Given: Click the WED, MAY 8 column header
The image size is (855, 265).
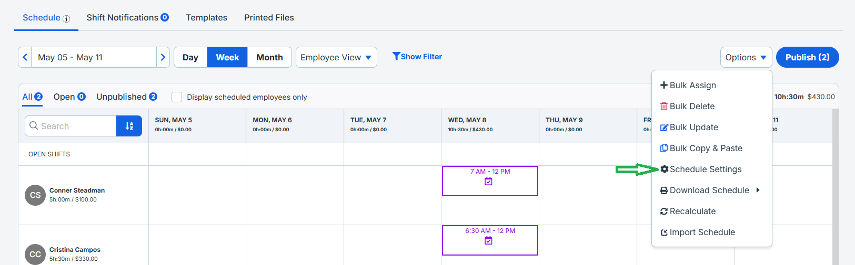Looking at the screenshot, I should pyautogui.click(x=490, y=126).
